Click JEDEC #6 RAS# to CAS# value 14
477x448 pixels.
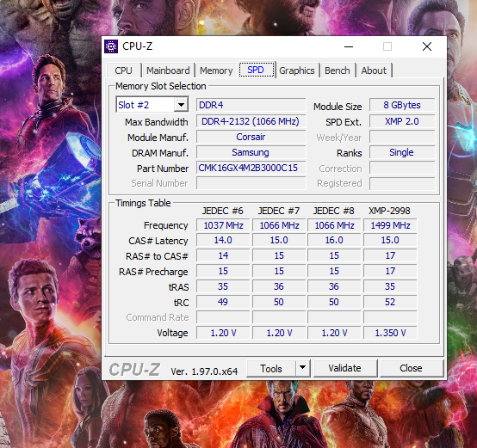click(x=223, y=255)
